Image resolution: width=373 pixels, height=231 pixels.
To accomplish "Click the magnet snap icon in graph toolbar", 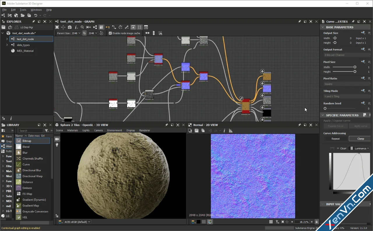I will pyautogui.click(x=160, y=33).
